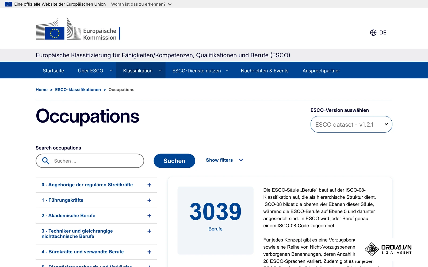Screen dimensions: 428x267
Task: Expand '3 - Techniker und gleichrangige' plus icon
Action: [x=149, y=231]
